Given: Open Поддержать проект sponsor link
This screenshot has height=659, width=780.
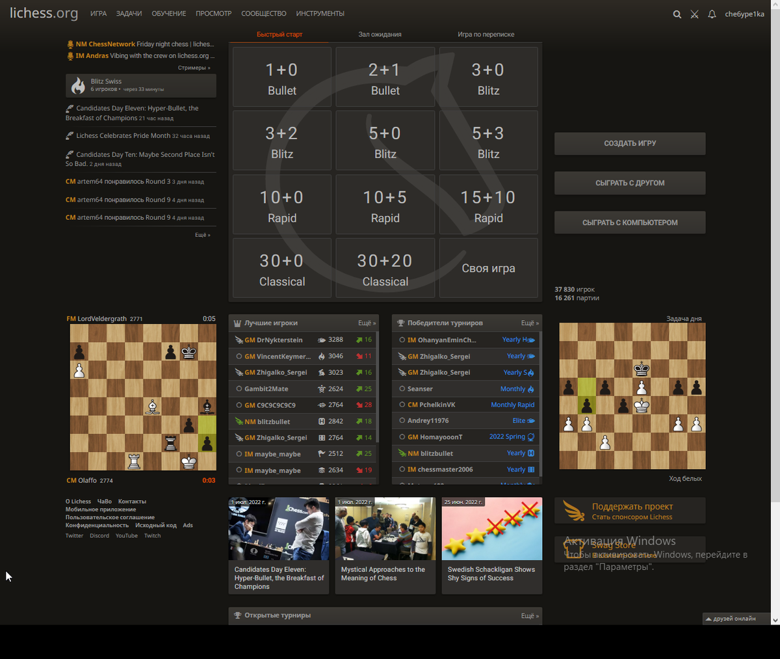Looking at the screenshot, I should click(x=630, y=511).
